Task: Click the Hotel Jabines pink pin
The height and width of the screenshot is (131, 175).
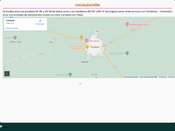Action: [x=86, y=41]
